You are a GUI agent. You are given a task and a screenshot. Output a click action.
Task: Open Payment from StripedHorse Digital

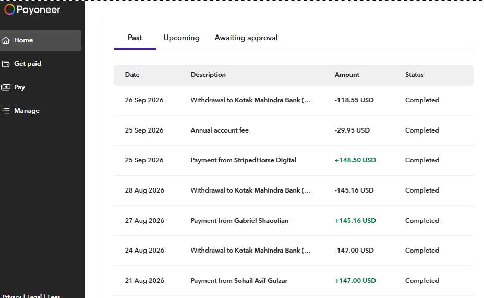tap(243, 160)
